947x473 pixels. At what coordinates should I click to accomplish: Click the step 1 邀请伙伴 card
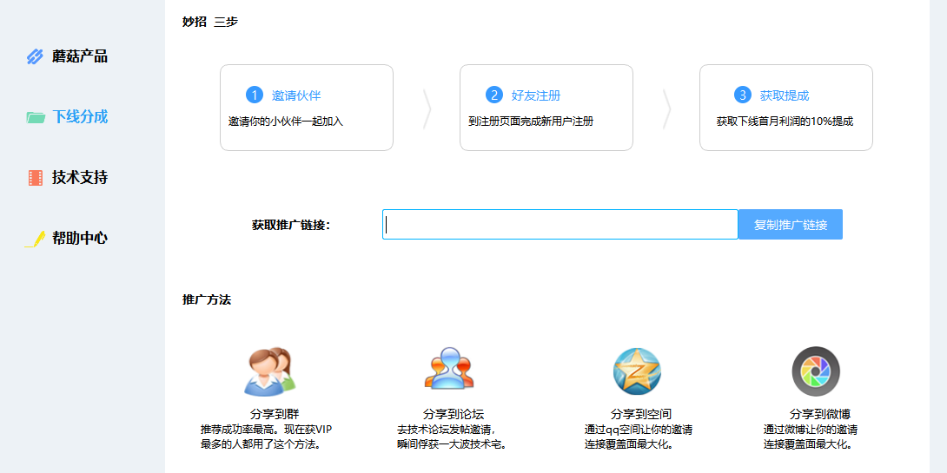[307, 108]
